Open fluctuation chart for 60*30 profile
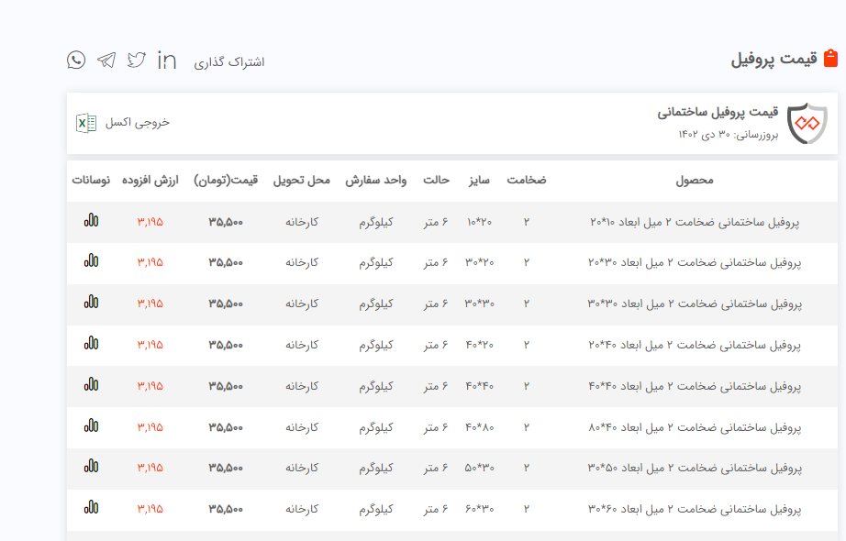The height and width of the screenshot is (541, 846). pos(91,508)
